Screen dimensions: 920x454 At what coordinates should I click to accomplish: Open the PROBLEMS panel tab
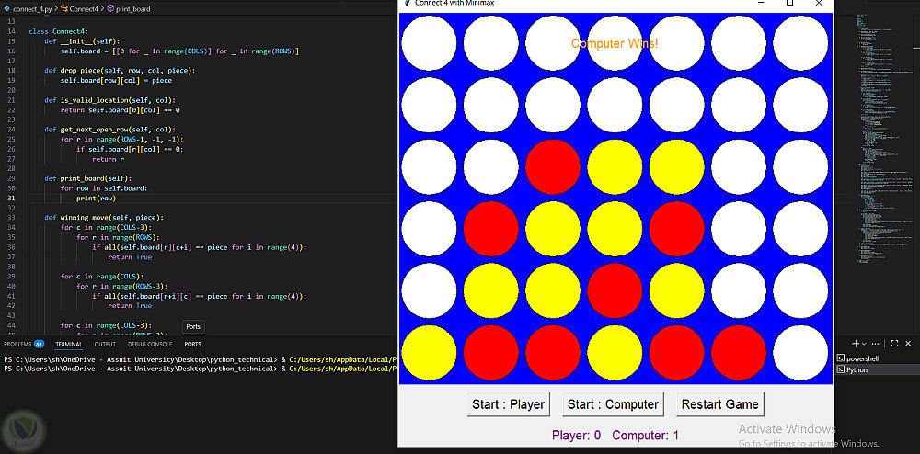pos(17,345)
